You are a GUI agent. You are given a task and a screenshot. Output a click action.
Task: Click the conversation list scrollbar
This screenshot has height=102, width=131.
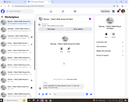point(35,45)
